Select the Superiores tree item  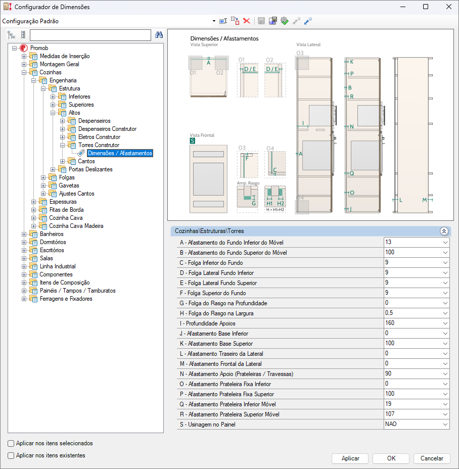pyautogui.click(x=81, y=105)
